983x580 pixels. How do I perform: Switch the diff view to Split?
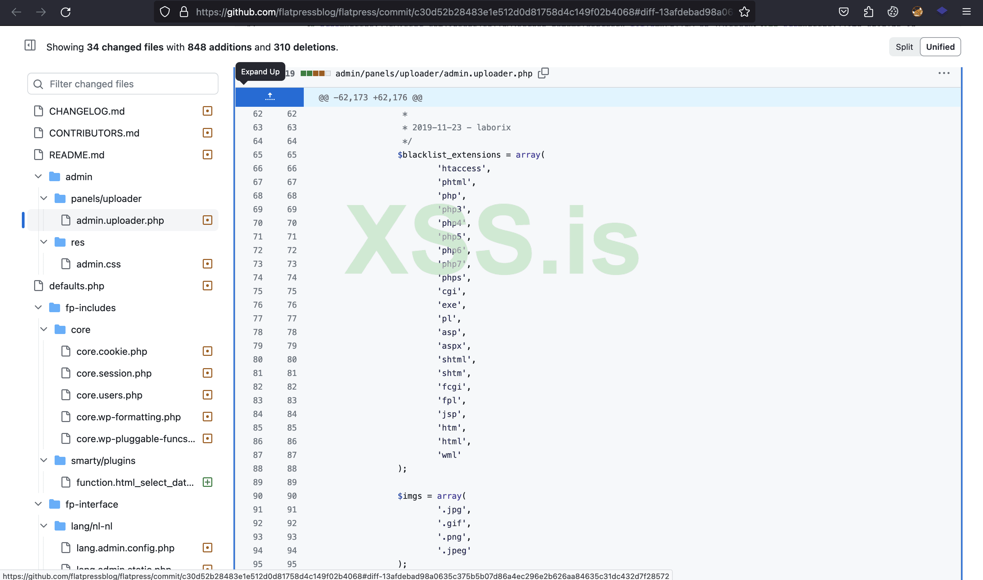click(x=904, y=46)
